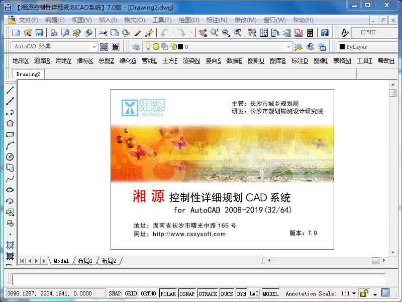This screenshot has height=302, width=402.
Task: Select the Line drawing tool
Action: click(10, 90)
